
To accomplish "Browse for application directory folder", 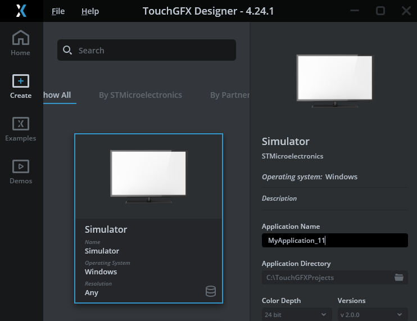I will click(x=399, y=277).
